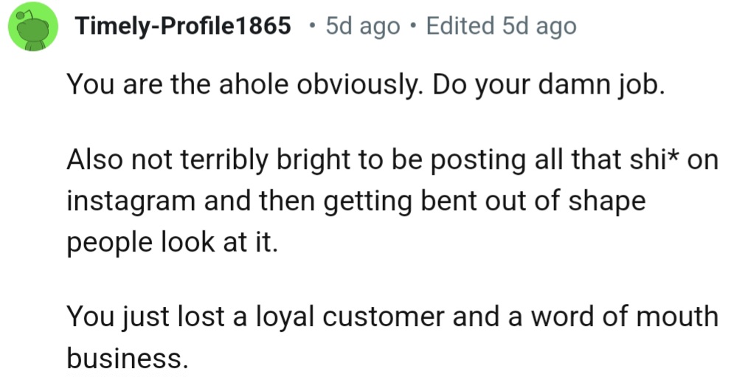Click the sentence "Do your damn job."

pyautogui.click(x=549, y=86)
